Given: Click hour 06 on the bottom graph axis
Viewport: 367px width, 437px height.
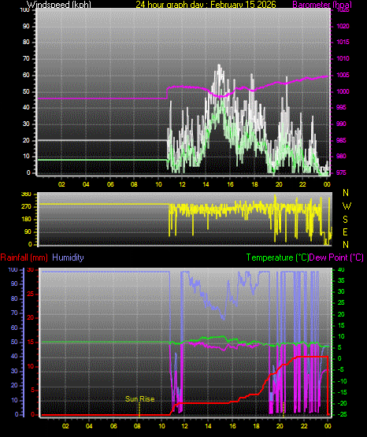Looking at the screenshot, I should click(x=113, y=426).
